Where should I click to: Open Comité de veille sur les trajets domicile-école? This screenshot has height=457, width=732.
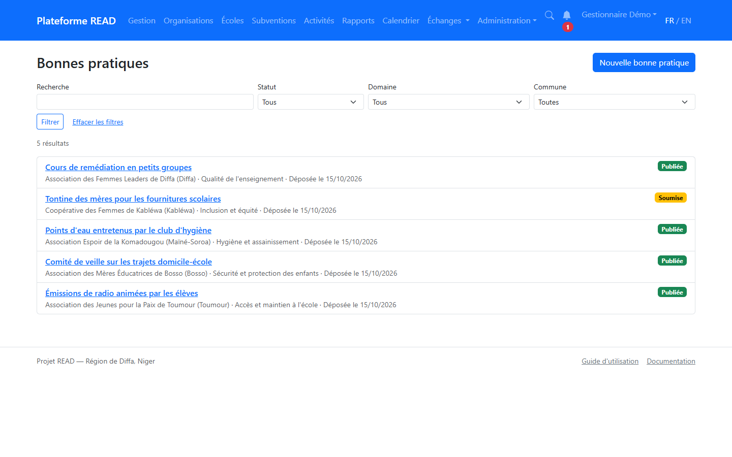pos(129,262)
